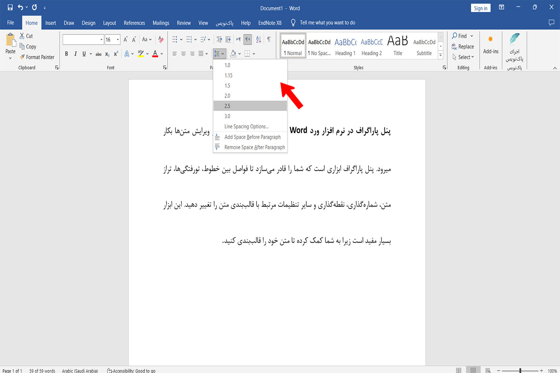Open the font size dropdown

point(117,40)
